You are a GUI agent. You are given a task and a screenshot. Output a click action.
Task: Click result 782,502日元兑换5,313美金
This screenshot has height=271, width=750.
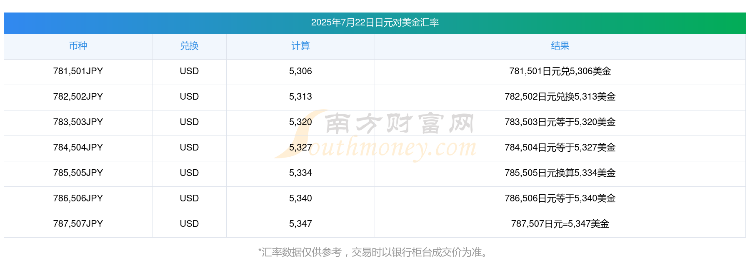[x=560, y=97]
